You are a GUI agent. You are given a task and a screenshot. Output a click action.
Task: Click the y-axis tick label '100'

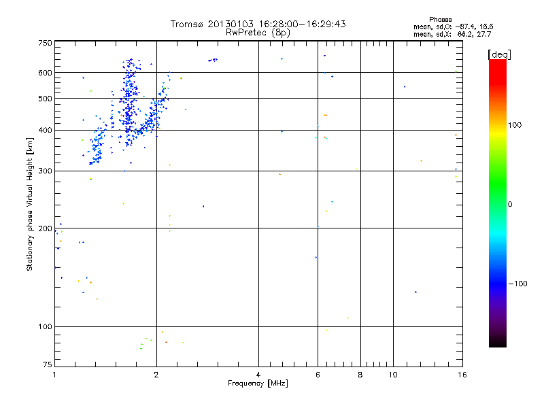(46, 327)
